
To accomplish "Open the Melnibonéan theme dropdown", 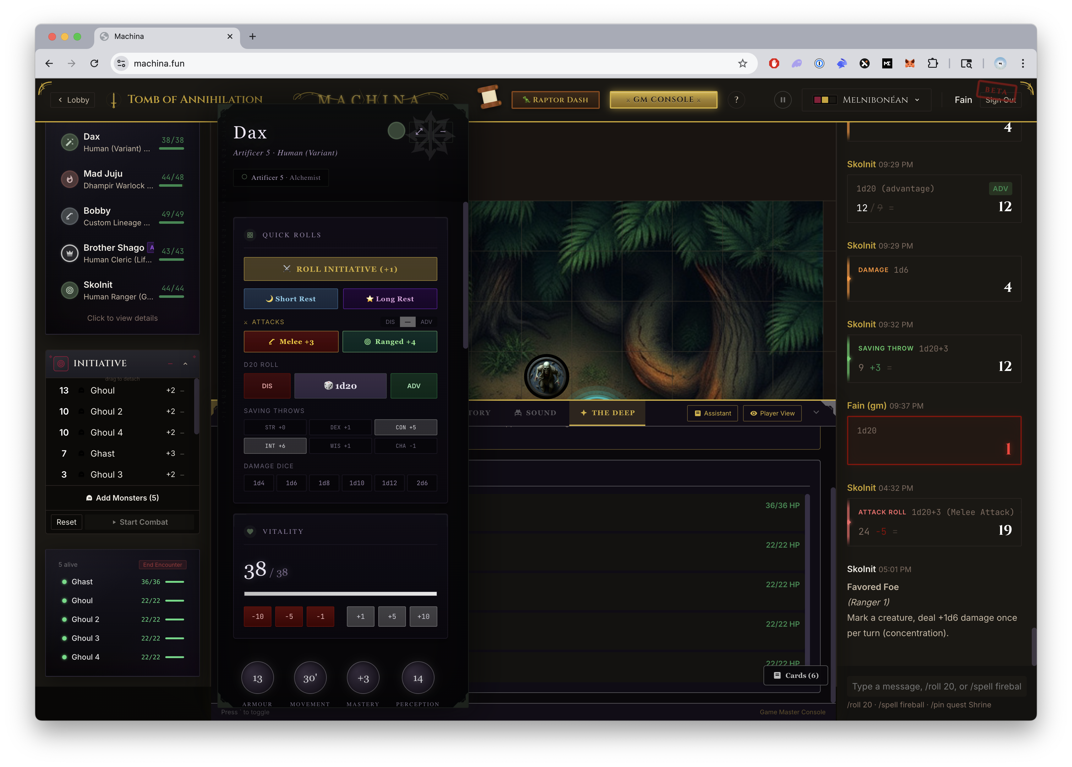I will pos(867,99).
